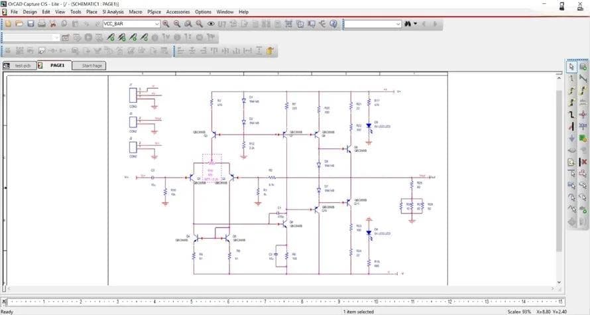Switch to the PAGE1 tab
Image resolution: width=590 pixels, height=315 pixels.
point(54,66)
